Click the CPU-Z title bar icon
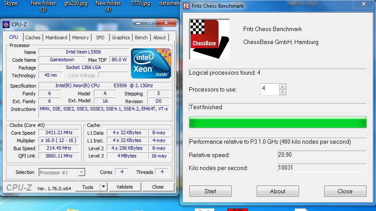 pyautogui.click(x=6, y=24)
